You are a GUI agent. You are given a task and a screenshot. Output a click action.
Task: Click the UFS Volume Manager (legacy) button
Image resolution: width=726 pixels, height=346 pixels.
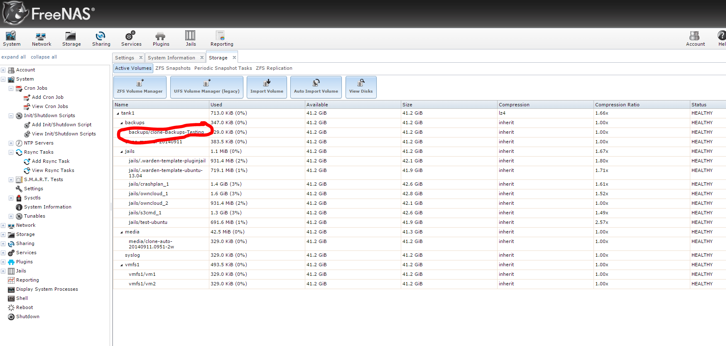[206, 87]
